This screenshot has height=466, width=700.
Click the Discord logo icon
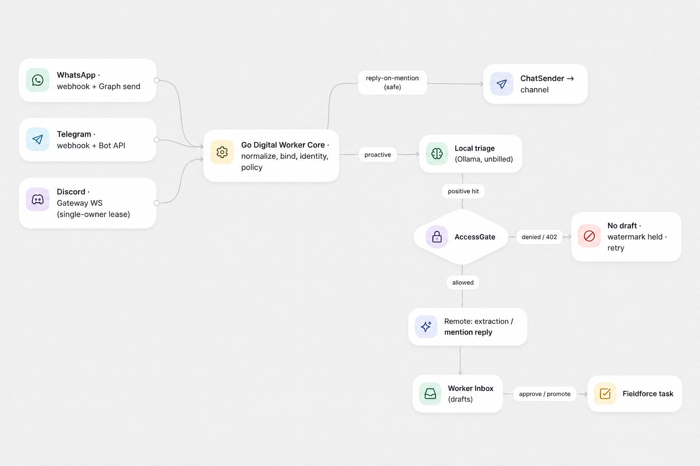(38, 199)
